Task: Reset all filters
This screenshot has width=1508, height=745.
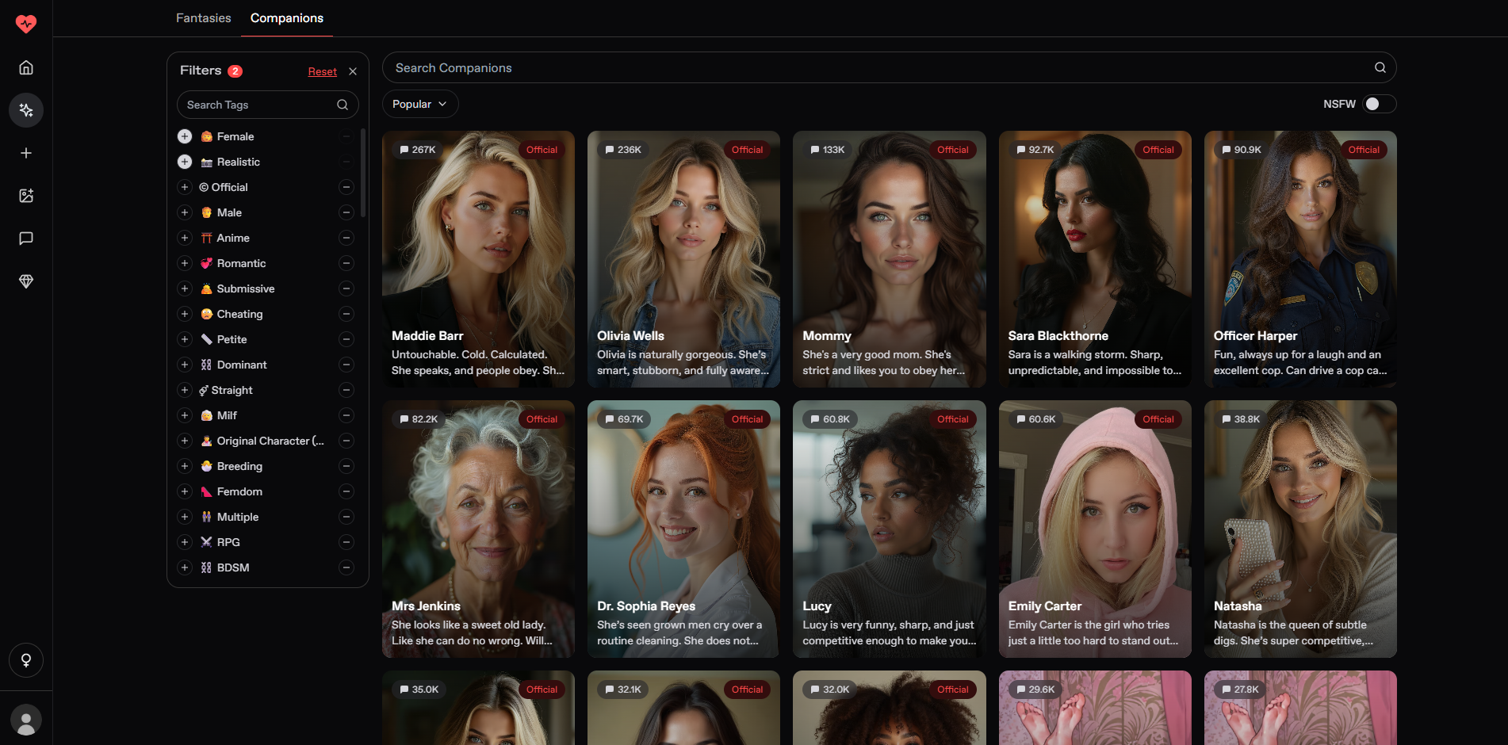Action: [323, 71]
